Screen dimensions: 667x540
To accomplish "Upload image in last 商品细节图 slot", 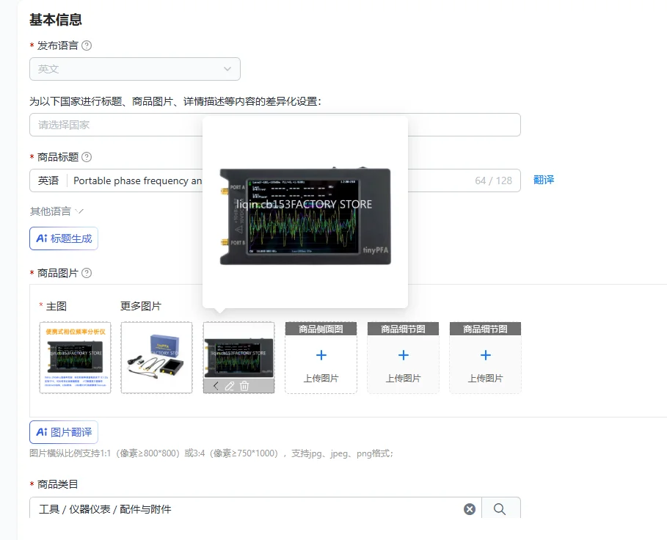I will [x=485, y=357].
